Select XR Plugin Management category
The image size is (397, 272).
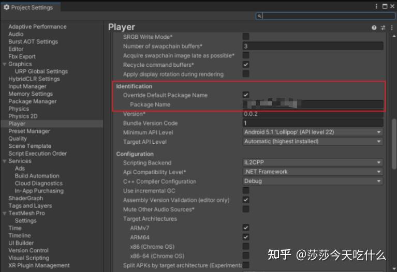coord(39,265)
